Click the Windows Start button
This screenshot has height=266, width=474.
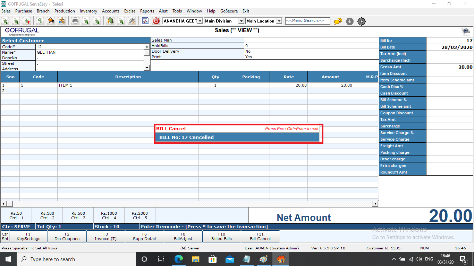8,259
